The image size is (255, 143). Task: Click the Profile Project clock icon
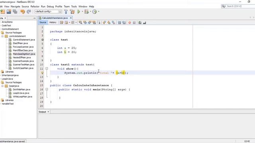pyautogui.click(x=94, y=12)
